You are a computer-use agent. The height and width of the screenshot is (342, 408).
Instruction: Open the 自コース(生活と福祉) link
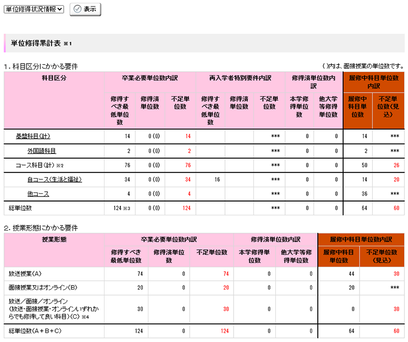tap(55, 179)
